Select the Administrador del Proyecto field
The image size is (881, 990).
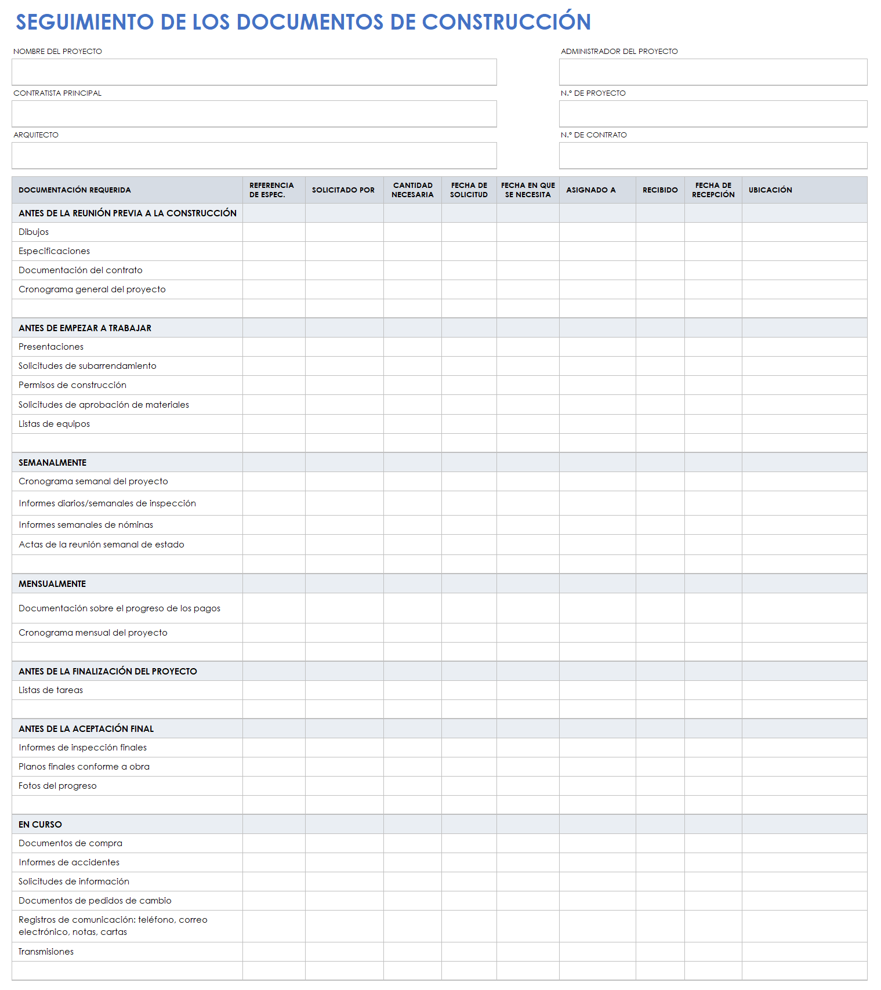pos(713,72)
